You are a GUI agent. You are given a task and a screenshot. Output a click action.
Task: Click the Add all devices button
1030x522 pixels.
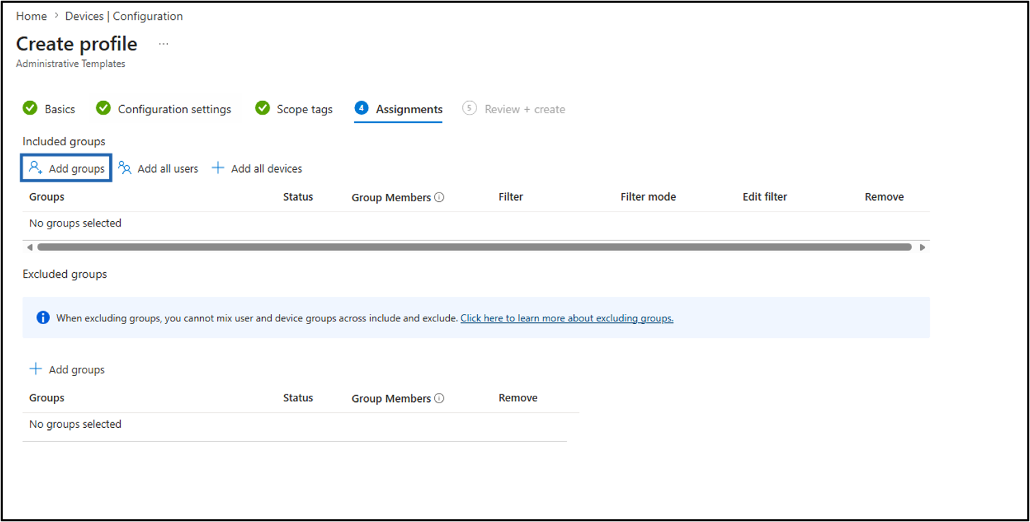coord(257,169)
